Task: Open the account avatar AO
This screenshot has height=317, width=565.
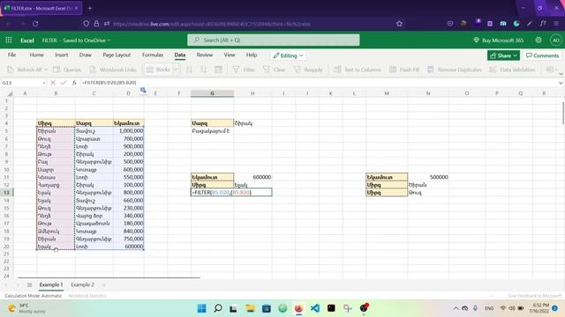Action: 555,41
